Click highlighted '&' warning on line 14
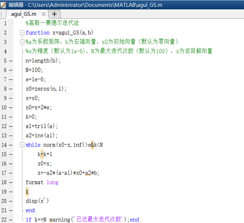This screenshot has height=223, width=244. [x=93, y=145]
